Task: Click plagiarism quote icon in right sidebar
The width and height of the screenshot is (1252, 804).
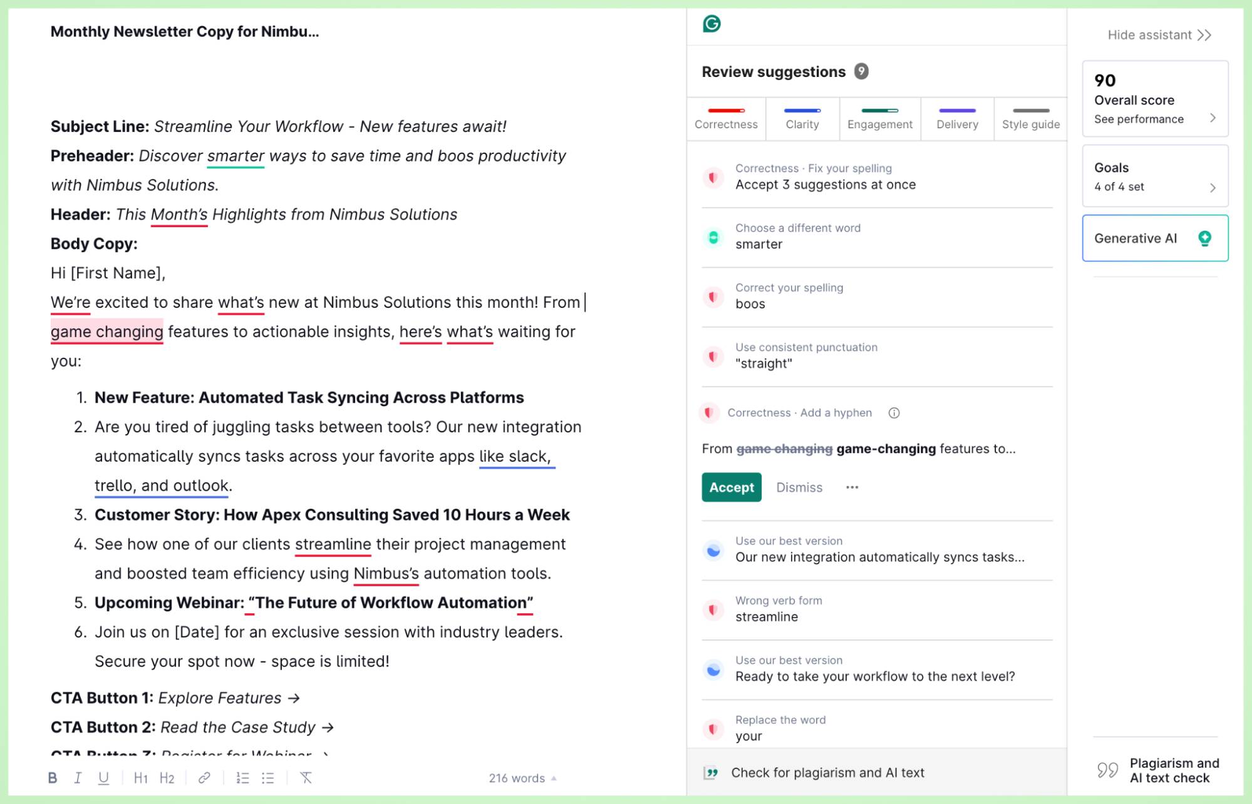Action: coord(1107,770)
